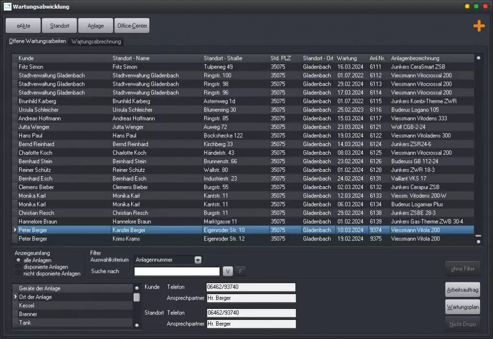The width and height of the screenshot is (493, 339).
Task: Select 'Geräte der Anlage' list row
Action: [x=72, y=288]
